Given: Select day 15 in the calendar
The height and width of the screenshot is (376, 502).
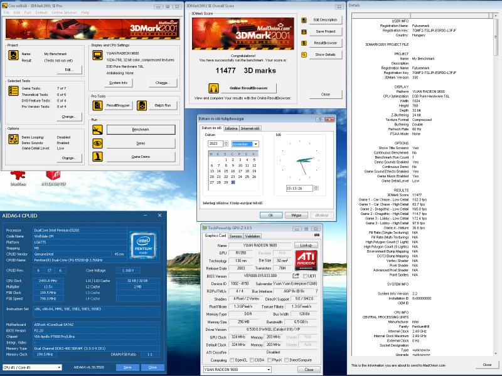Looking at the screenshot, I should click(226, 171).
